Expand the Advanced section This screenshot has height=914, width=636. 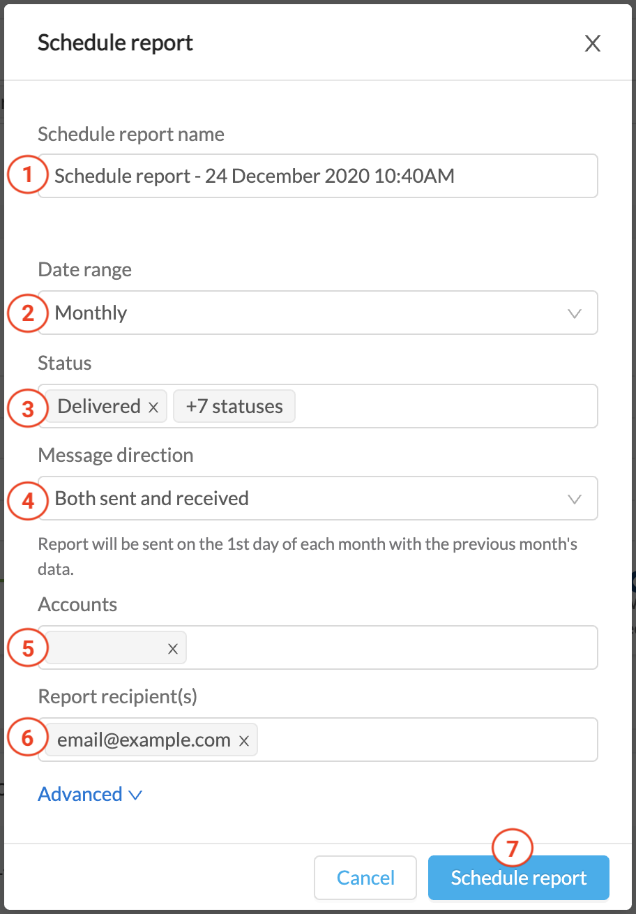tap(90, 794)
